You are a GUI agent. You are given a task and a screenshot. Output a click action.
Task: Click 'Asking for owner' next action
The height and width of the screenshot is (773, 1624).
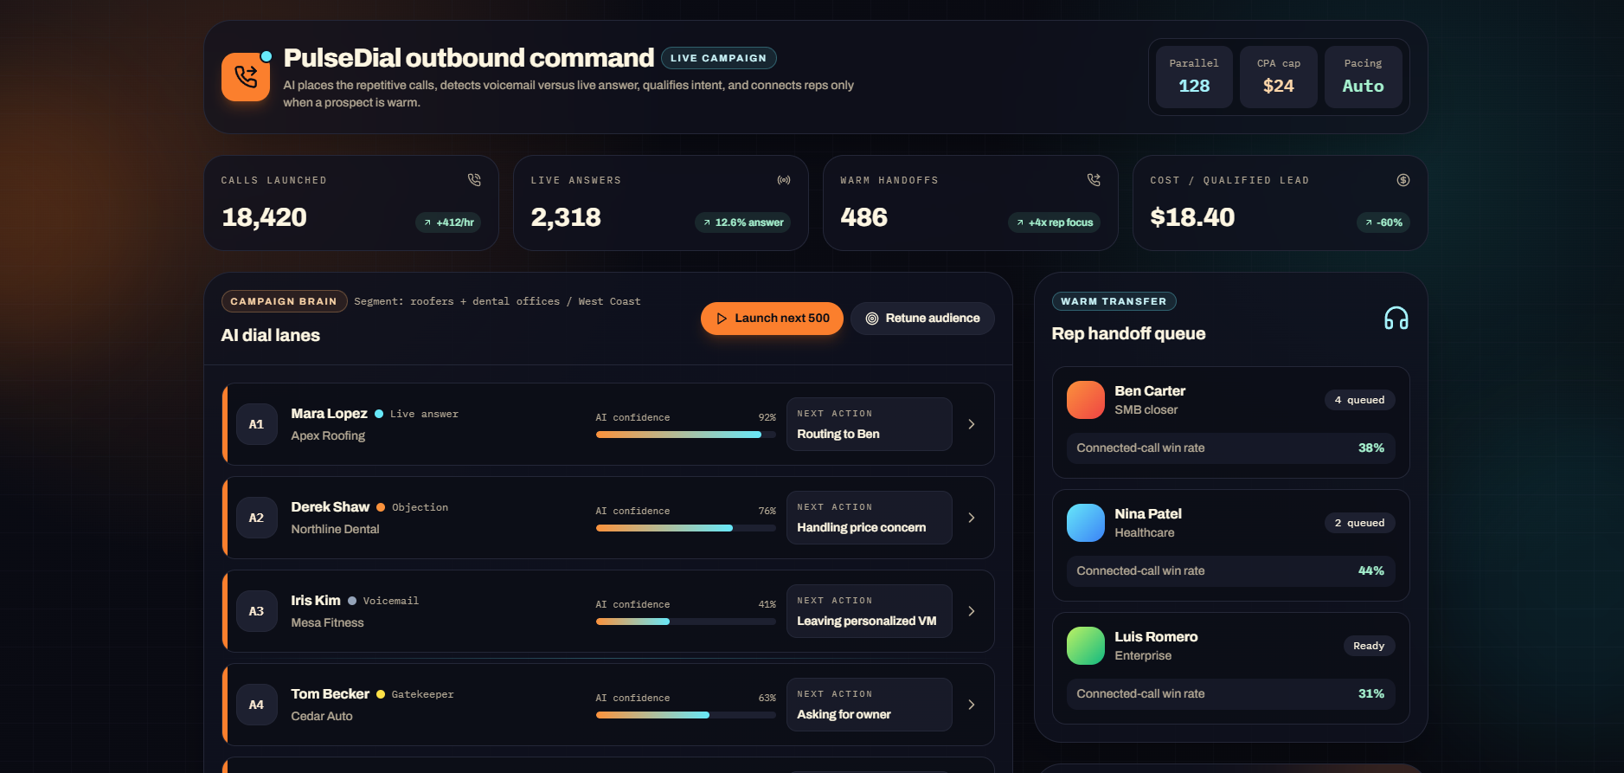[869, 705]
